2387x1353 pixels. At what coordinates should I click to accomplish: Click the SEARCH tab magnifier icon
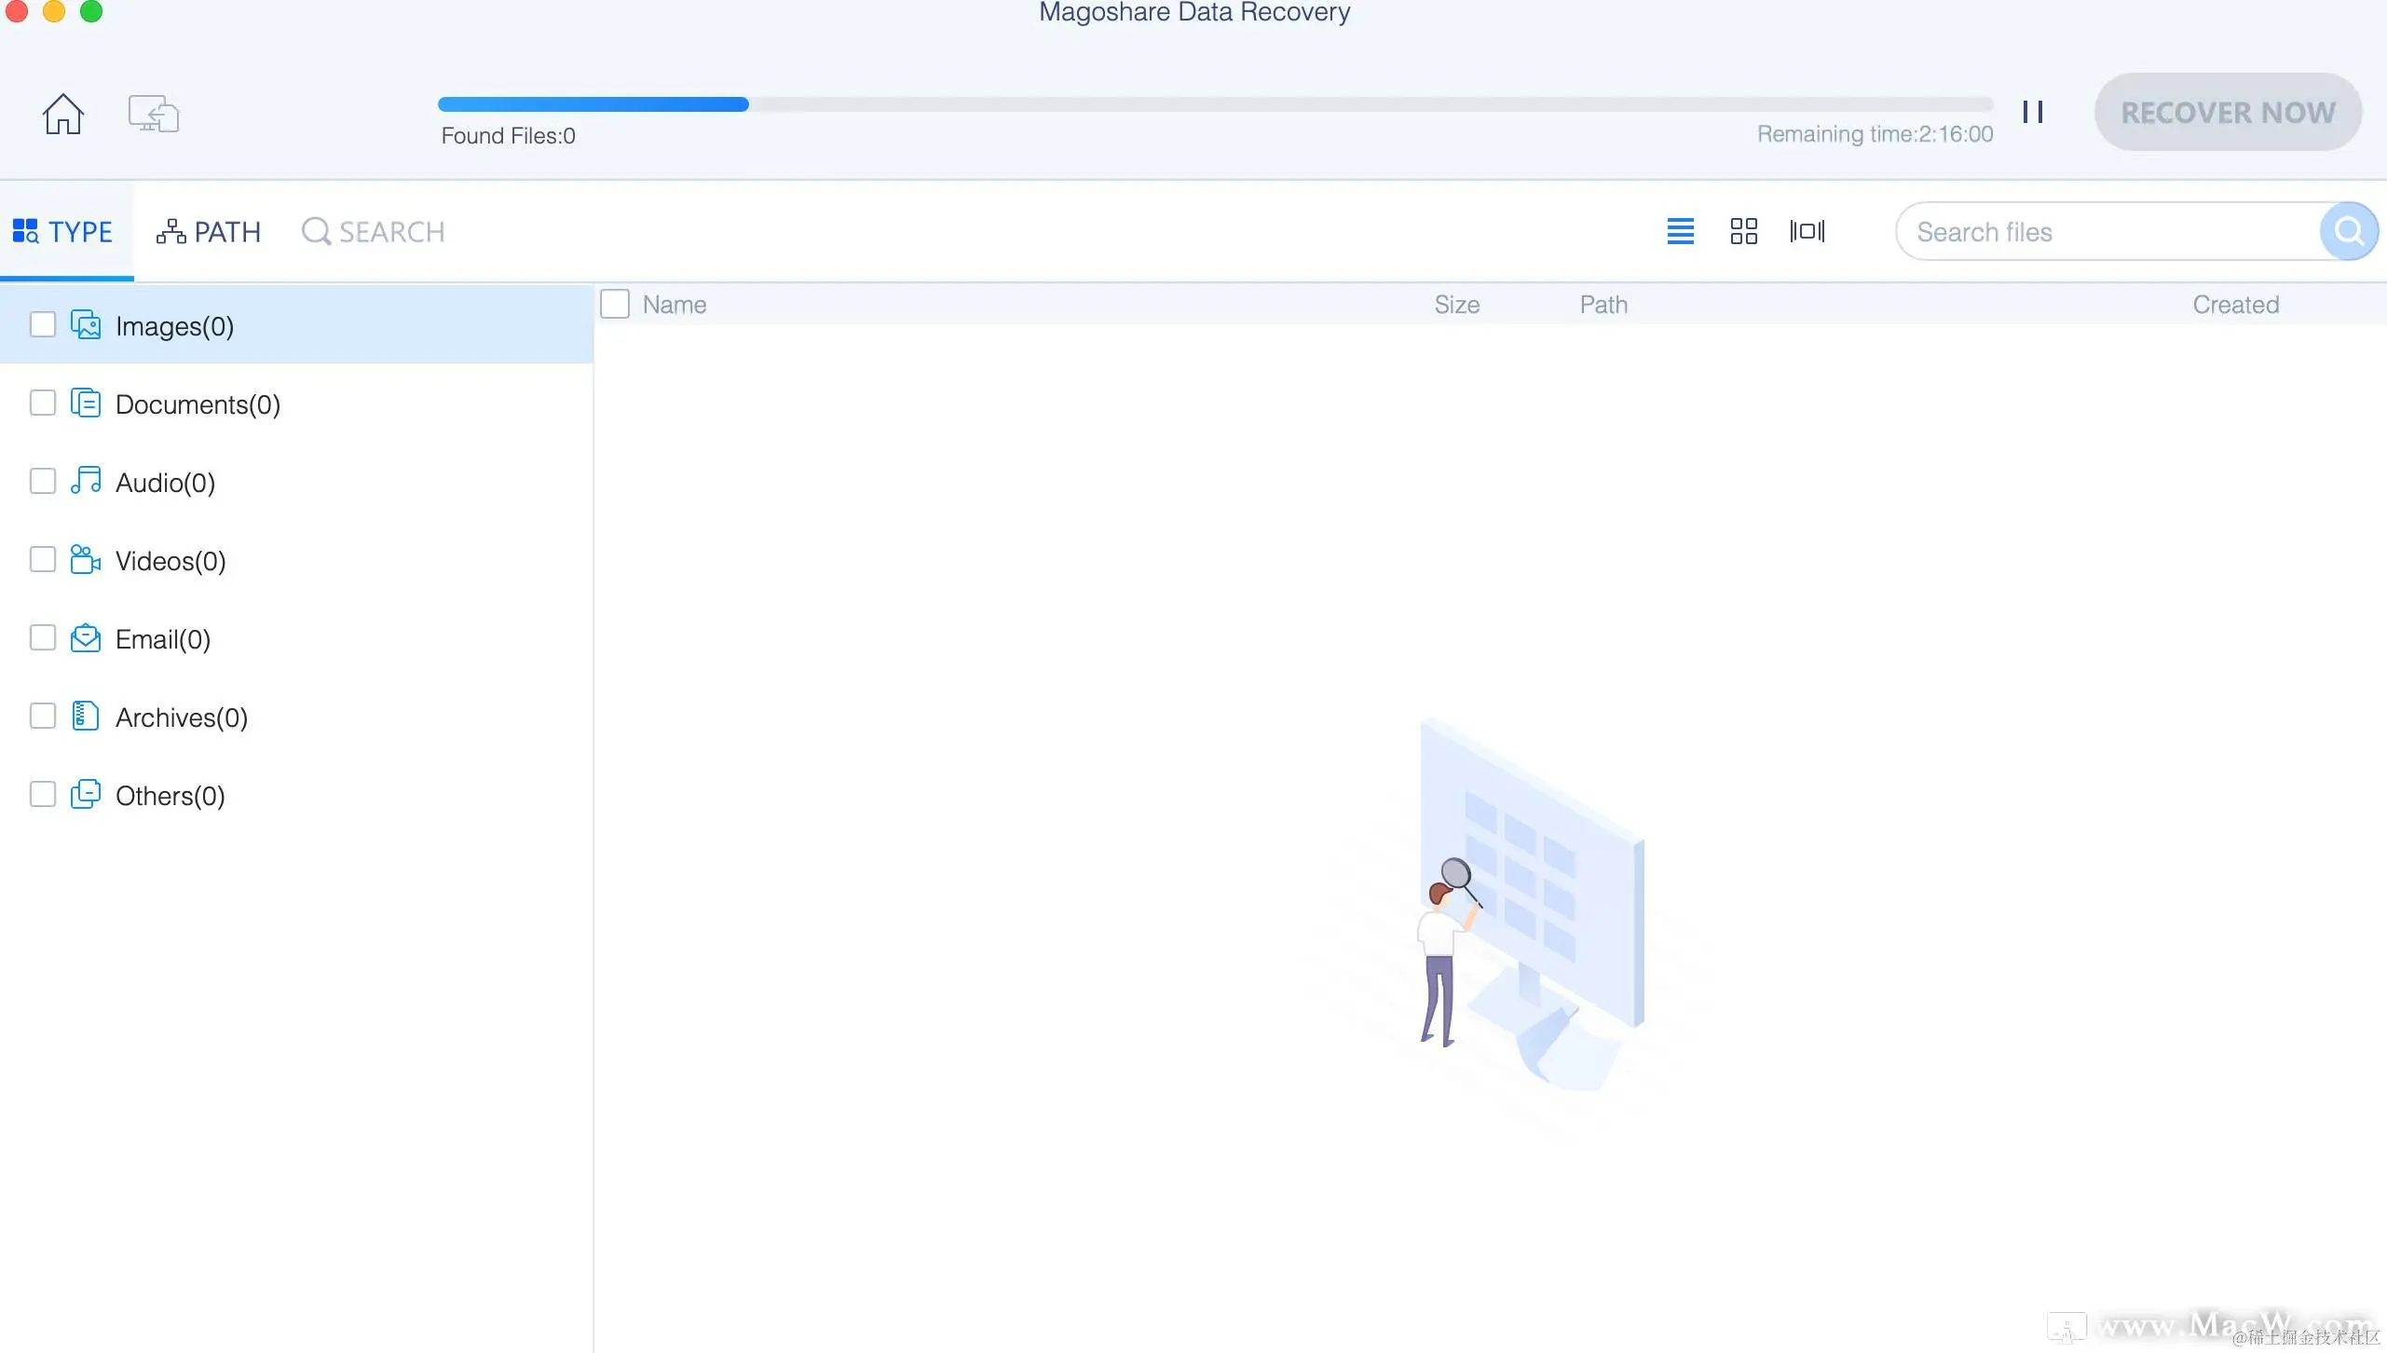click(316, 231)
